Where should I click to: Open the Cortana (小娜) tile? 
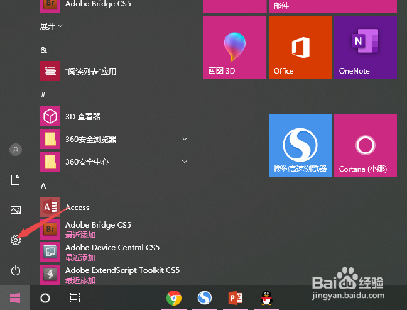(366, 145)
